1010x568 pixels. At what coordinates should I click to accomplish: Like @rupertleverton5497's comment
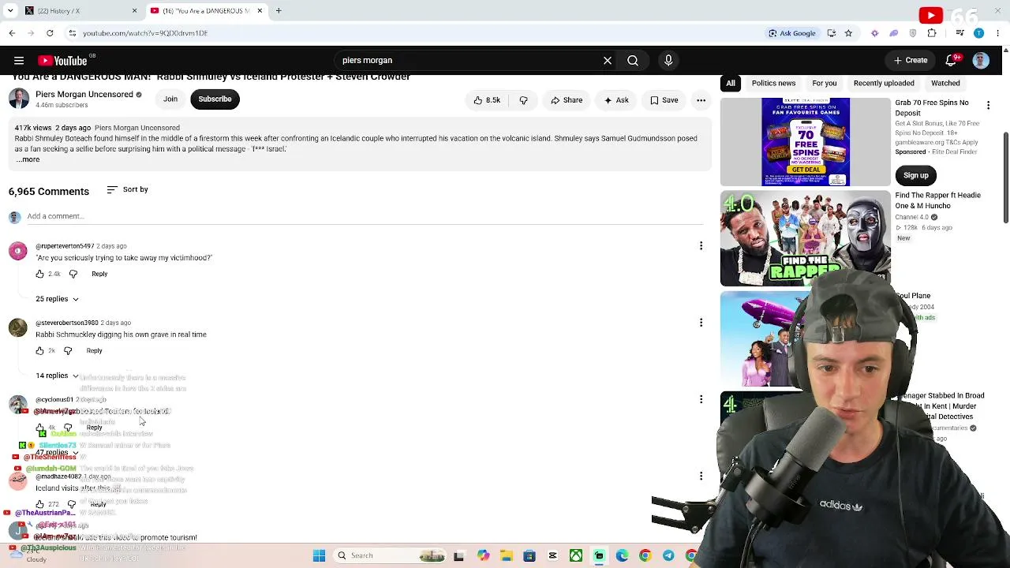(x=39, y=274)
